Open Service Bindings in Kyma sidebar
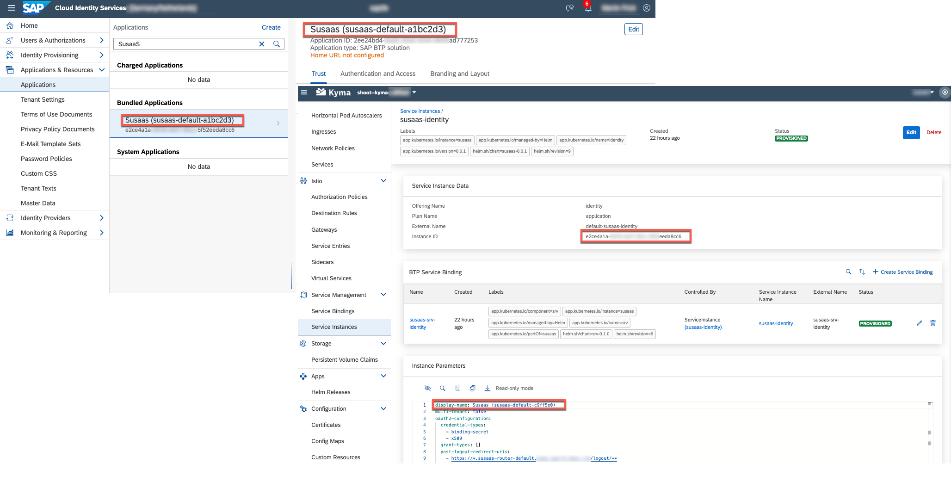Image resolution: width=951 pixels, height=494 pixels. pos(333,311)
